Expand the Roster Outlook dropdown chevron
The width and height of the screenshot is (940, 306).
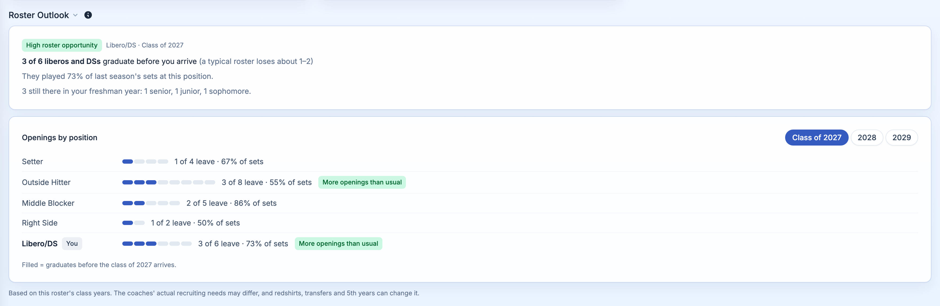click(76, 15)
